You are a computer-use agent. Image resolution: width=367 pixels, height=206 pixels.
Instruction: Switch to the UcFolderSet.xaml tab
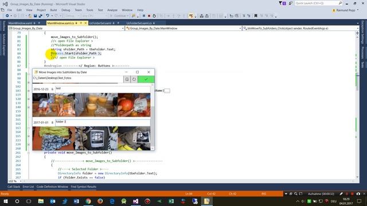click(100, 23)
